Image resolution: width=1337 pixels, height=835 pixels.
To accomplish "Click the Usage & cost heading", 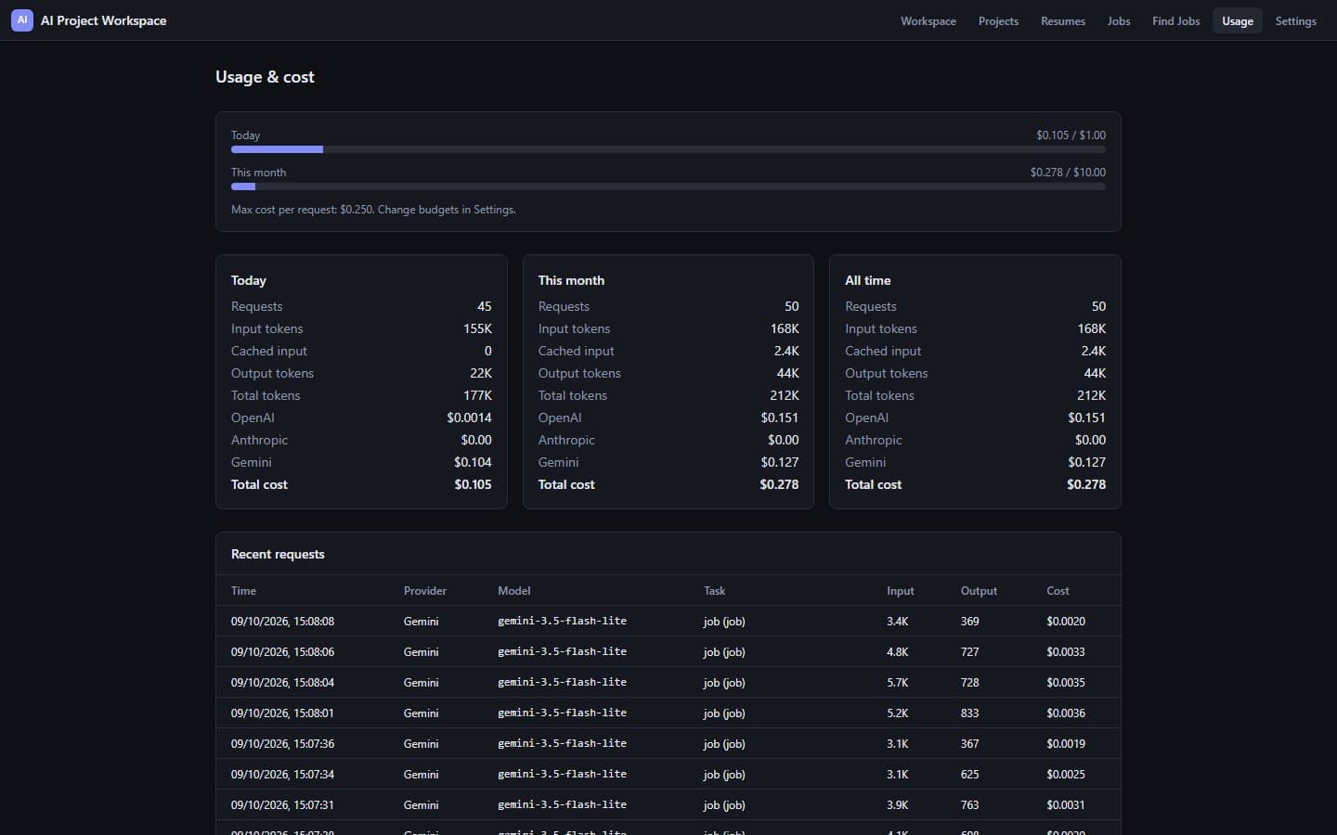I will 265,77.
